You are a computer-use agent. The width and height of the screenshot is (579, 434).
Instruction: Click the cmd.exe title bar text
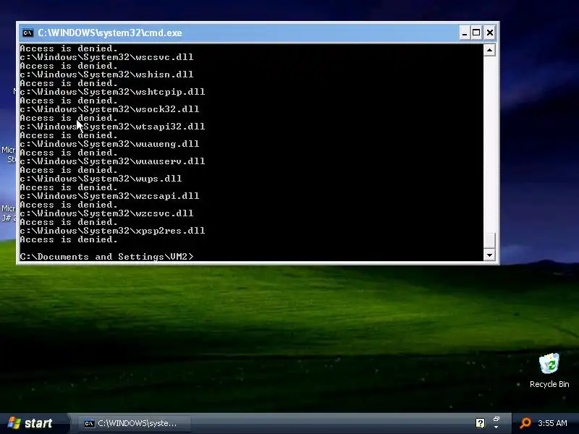pos(110,33)
